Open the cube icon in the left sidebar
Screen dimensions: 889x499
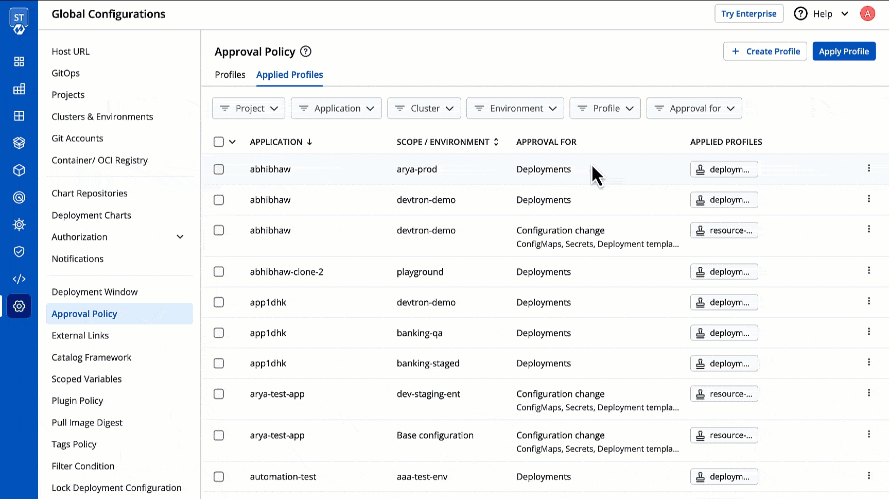[x=19, y=170]
